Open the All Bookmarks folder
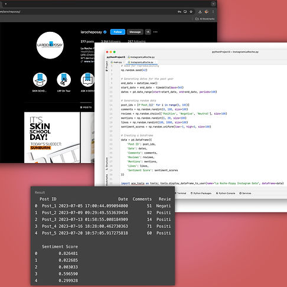 coord(205,19)
